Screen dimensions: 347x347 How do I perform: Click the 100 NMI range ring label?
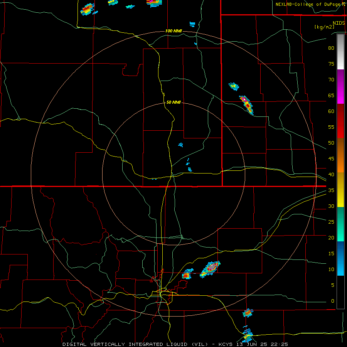173,31
